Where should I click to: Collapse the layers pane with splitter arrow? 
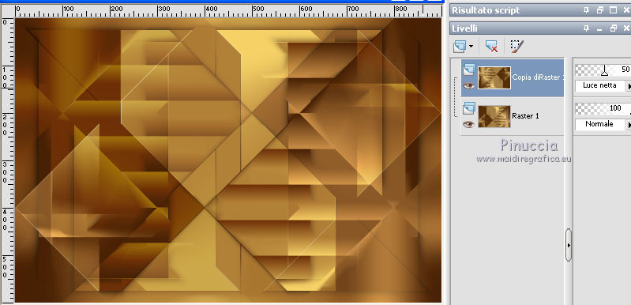click(569, 245)
